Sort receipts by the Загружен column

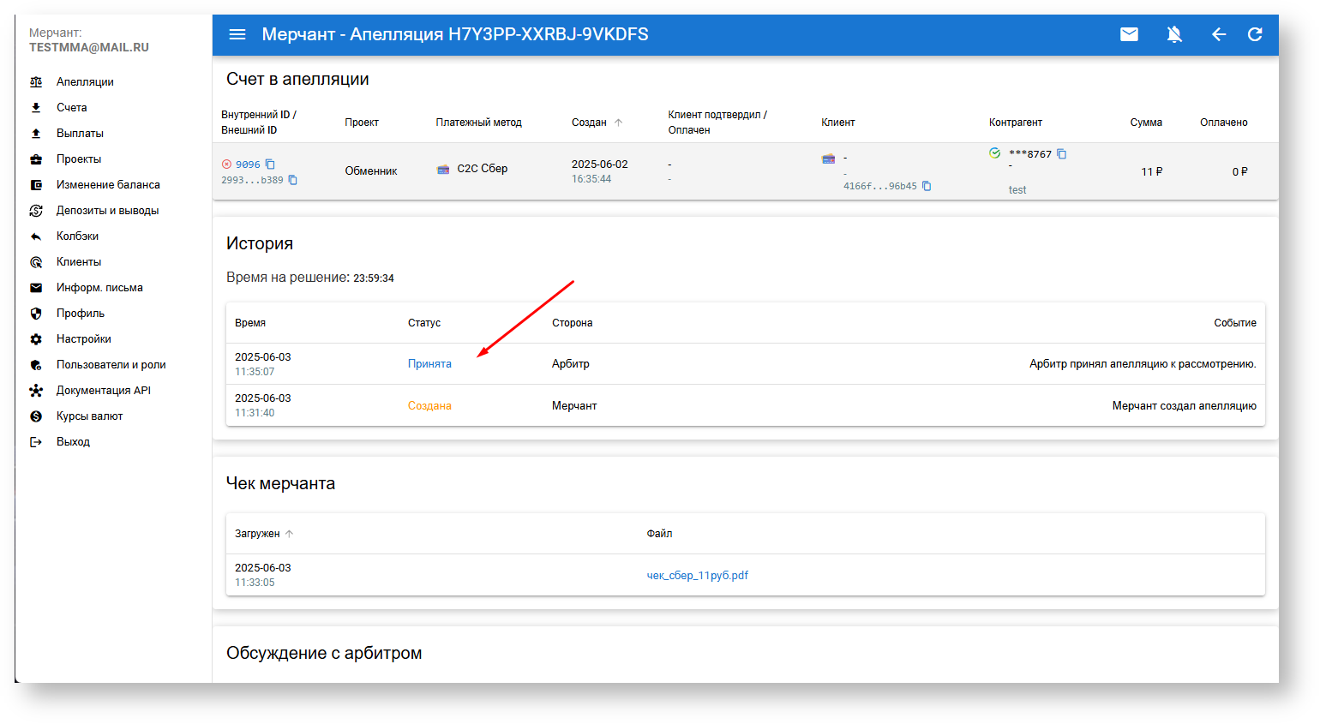point(289,534)
